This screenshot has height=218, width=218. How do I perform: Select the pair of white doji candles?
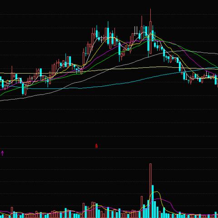(136, 31)
